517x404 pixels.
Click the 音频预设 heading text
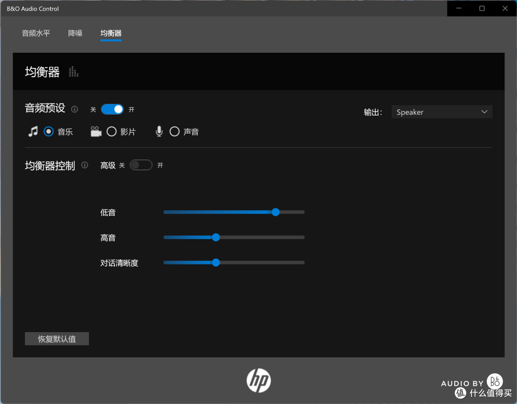45,108
